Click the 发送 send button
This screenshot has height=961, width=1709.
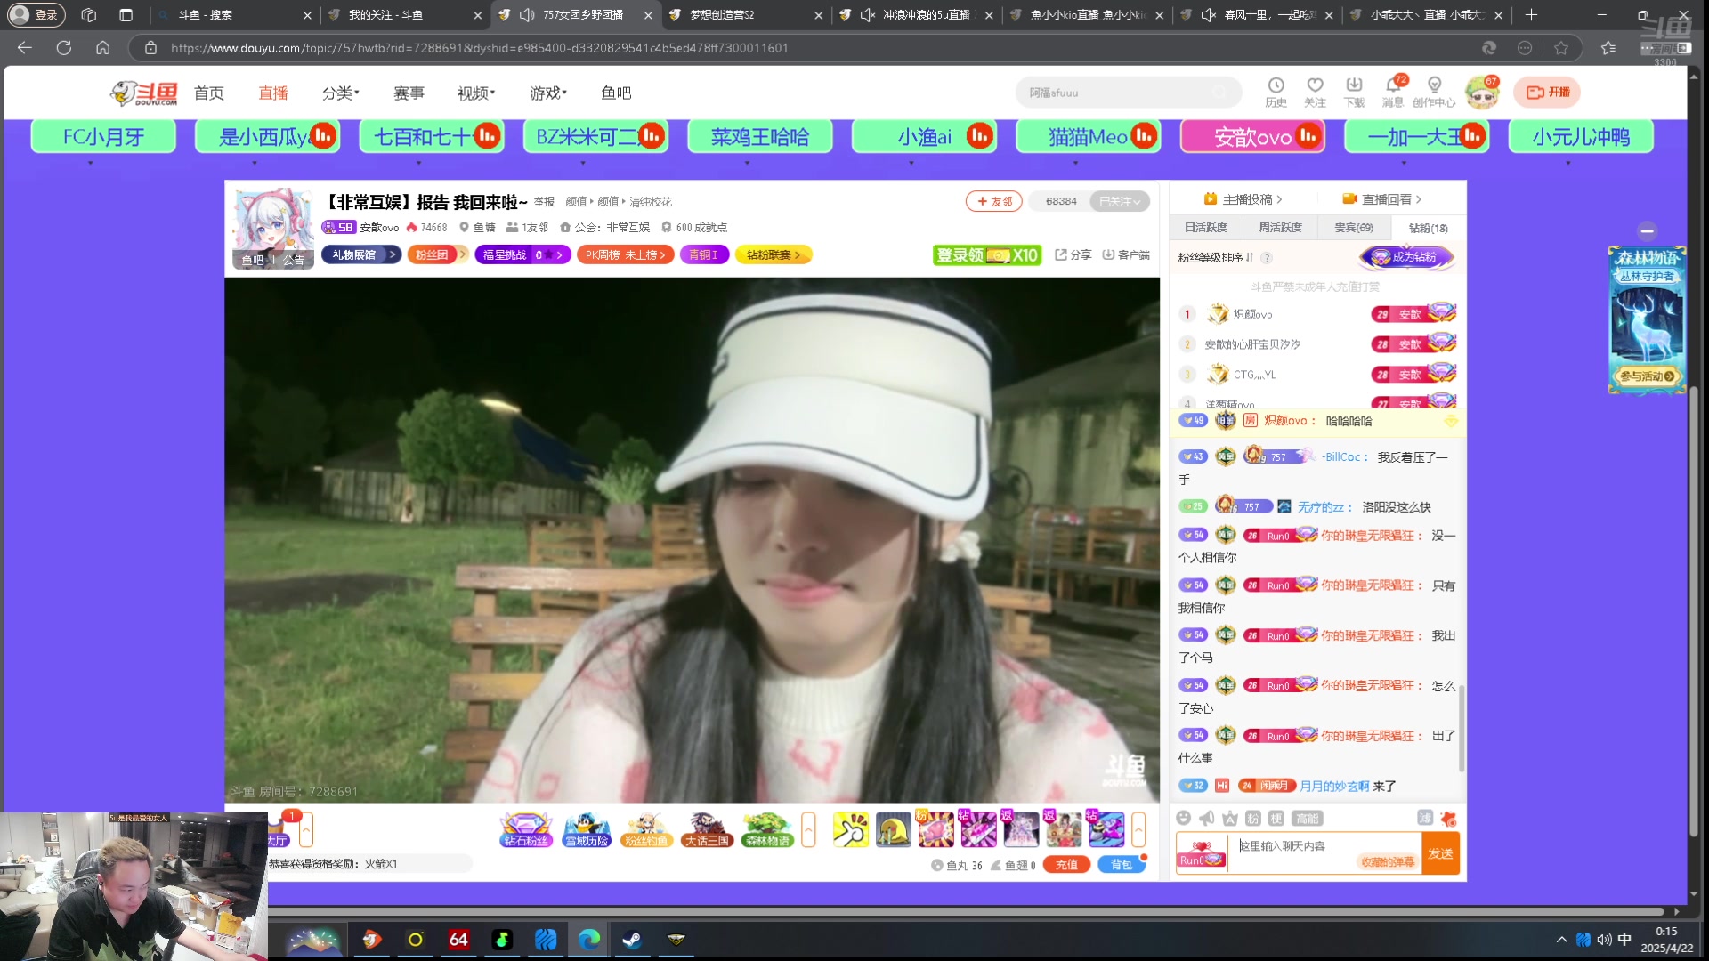coord(1440,853)
